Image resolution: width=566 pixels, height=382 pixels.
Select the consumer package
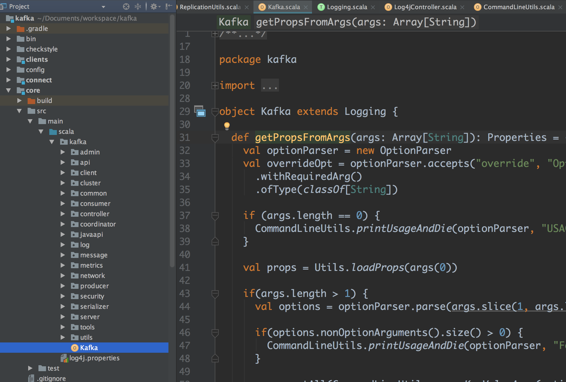[x=84, y=203]
